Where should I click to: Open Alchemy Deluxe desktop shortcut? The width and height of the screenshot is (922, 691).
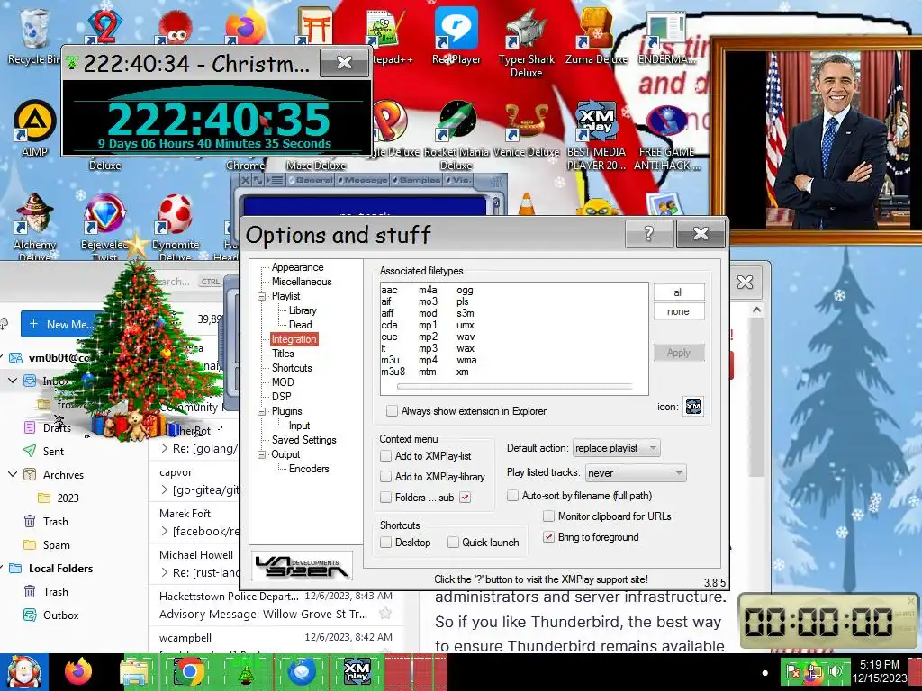click(34, 226)
